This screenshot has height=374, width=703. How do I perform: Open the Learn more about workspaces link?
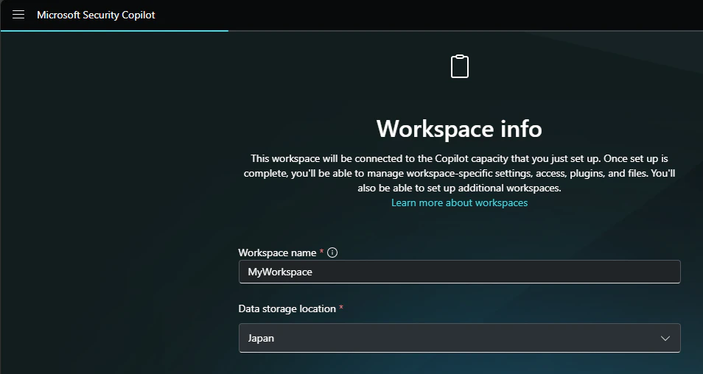coord(460,203)
